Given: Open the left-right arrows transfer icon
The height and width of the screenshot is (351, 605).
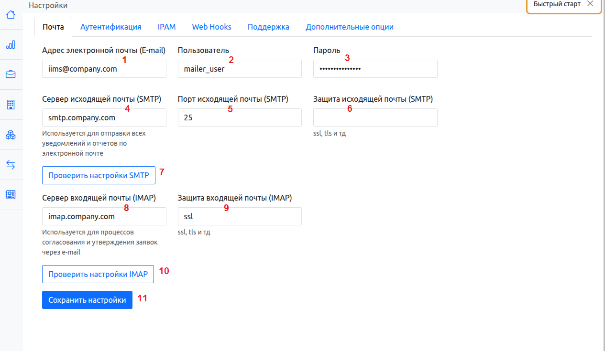Looking at the screenshot, I should [11, 165].
